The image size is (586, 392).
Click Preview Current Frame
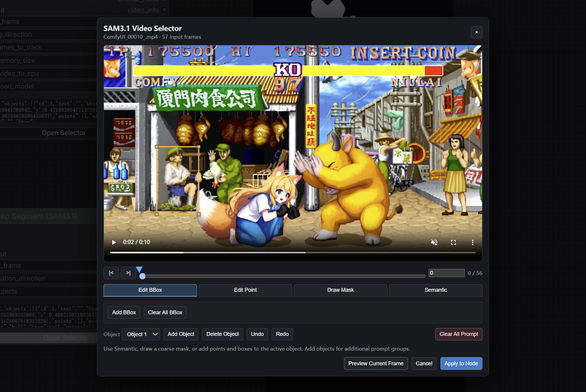(376, 363)
